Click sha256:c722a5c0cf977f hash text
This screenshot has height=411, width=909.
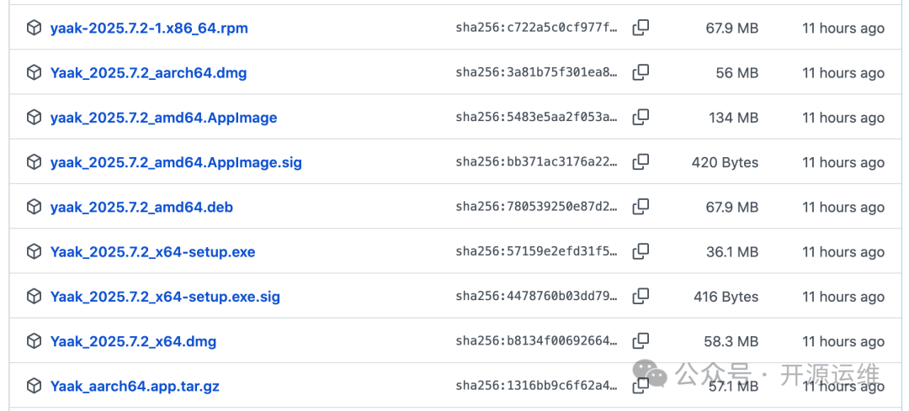pos(536,29)
